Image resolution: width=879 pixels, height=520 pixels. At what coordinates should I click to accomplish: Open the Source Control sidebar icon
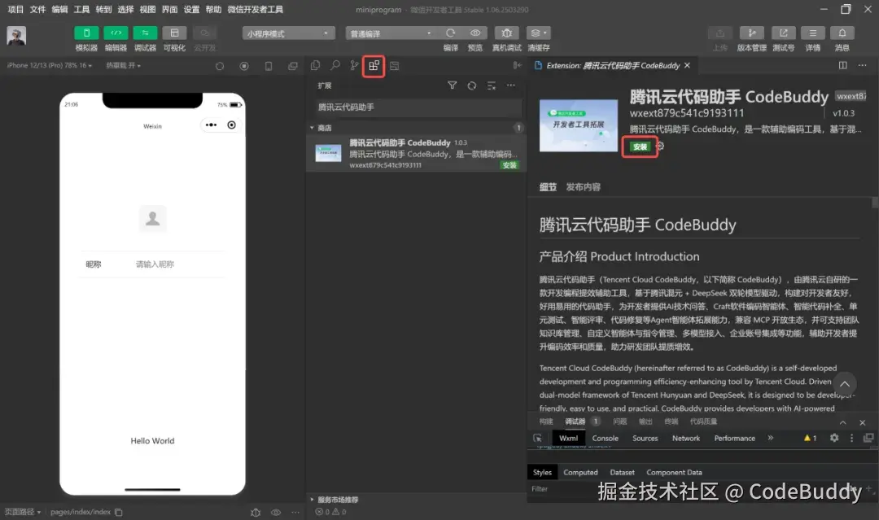point(353,67)
